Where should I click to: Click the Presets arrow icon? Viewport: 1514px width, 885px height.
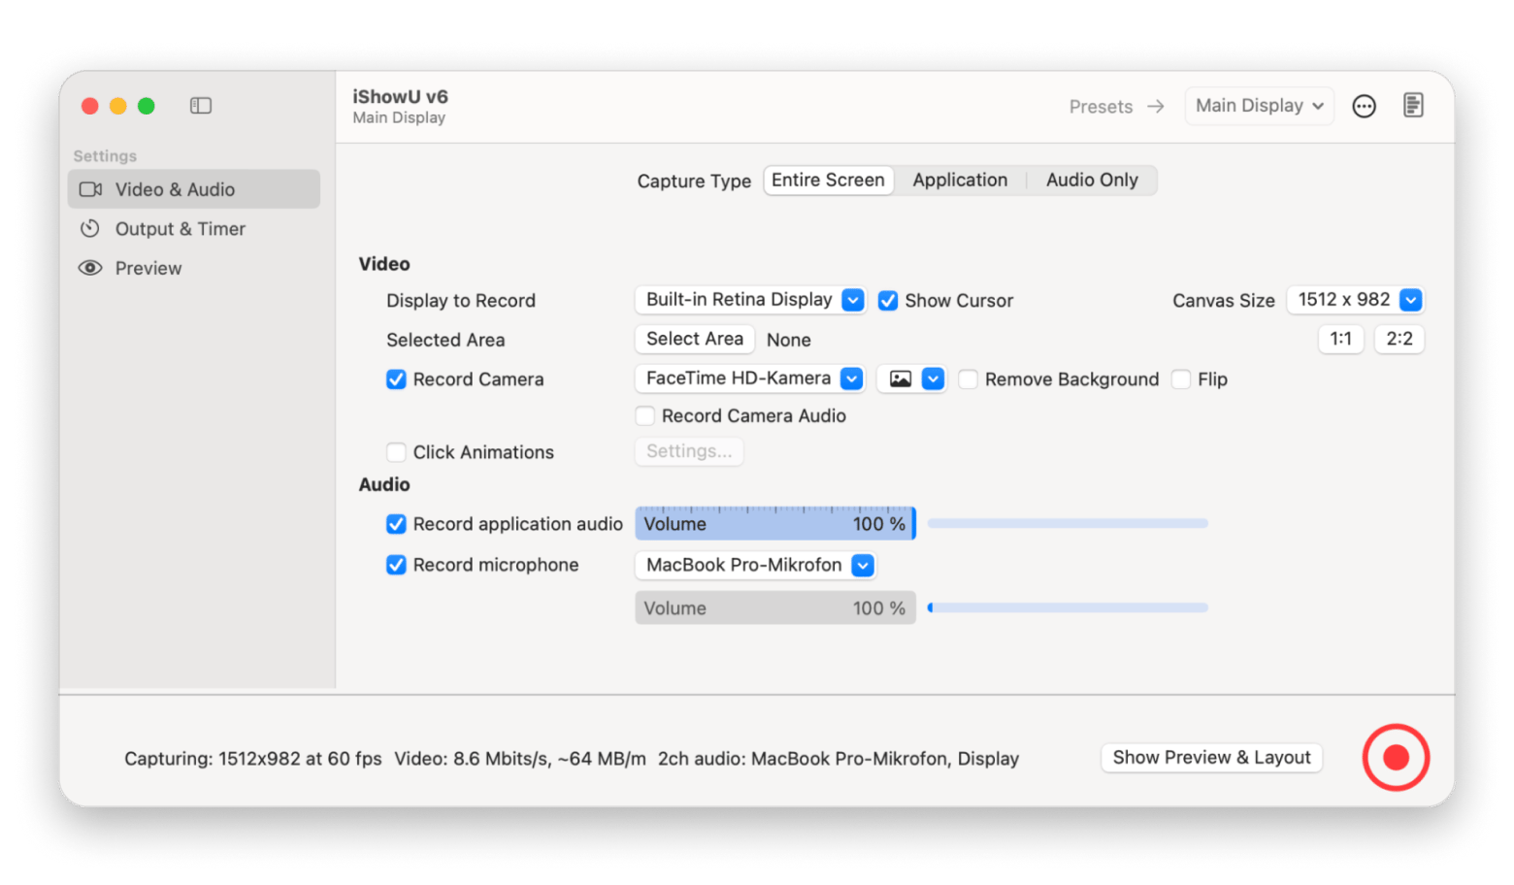[x=1155, y=106]
